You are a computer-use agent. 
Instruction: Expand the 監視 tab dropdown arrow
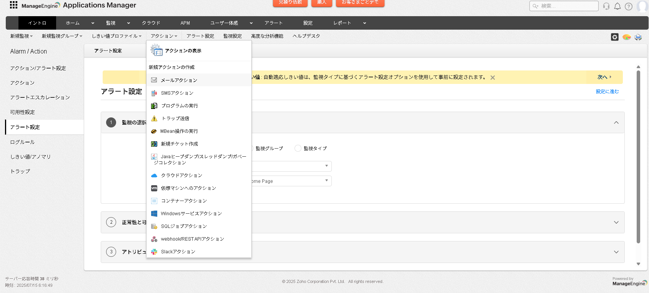coord(128,23)
